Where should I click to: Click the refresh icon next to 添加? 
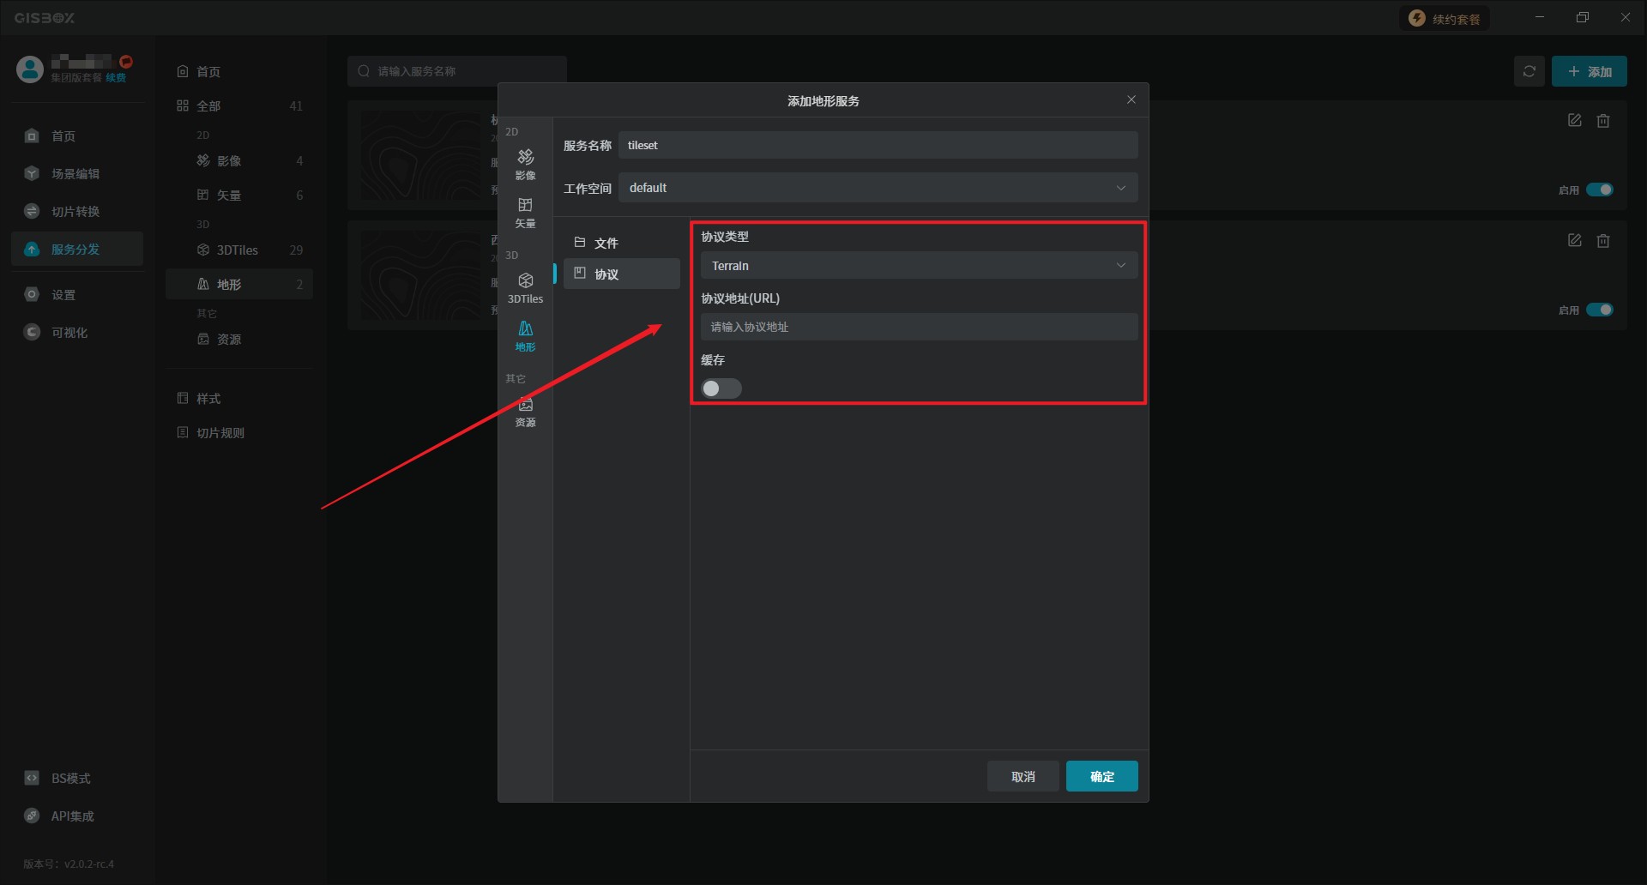click(x=1529, y=71)
